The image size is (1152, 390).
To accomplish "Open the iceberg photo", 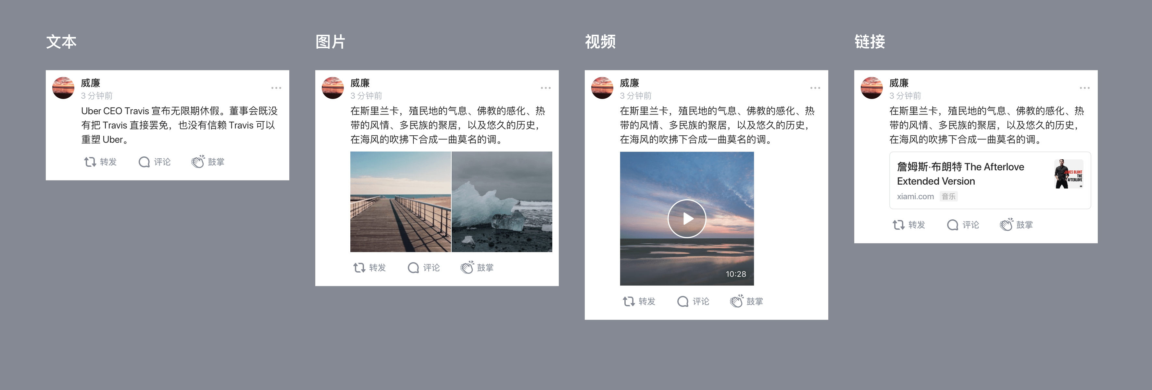I will click(502, 202).
